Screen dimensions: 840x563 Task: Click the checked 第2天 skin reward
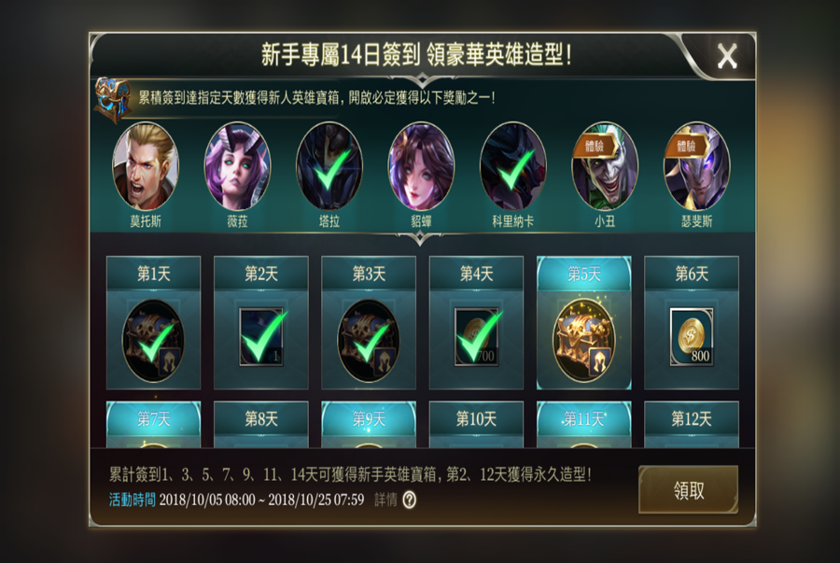(261, 337)
